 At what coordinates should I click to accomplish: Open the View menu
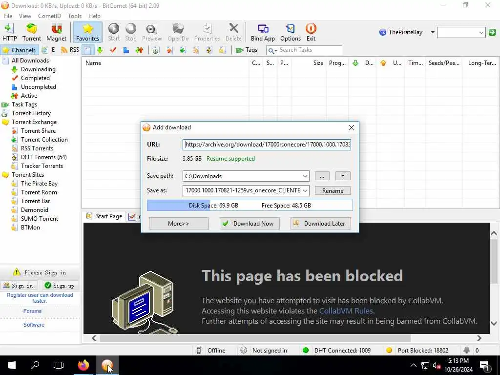click(x=25, y=16)
